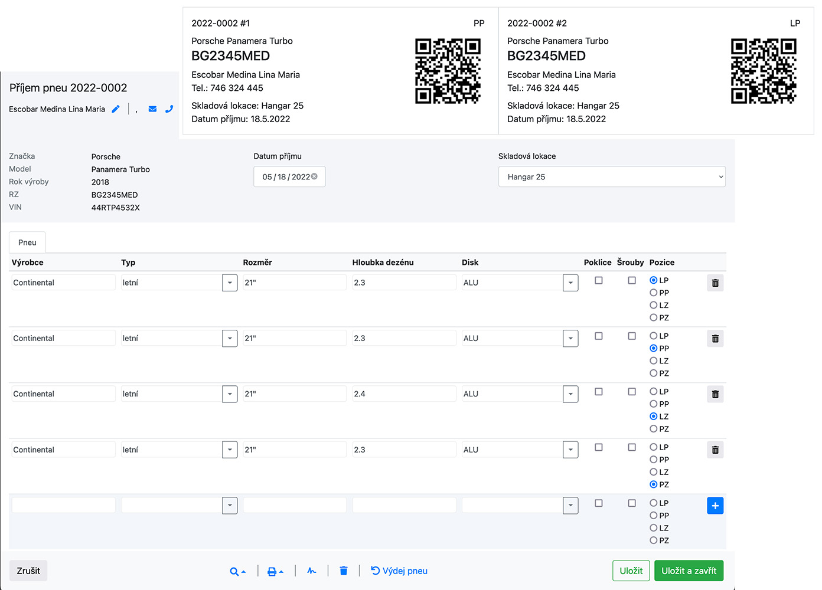The width and height of the screenshot is (822, 590).
Task: Click the envelope email icon
Action: [x=152, y=109]
